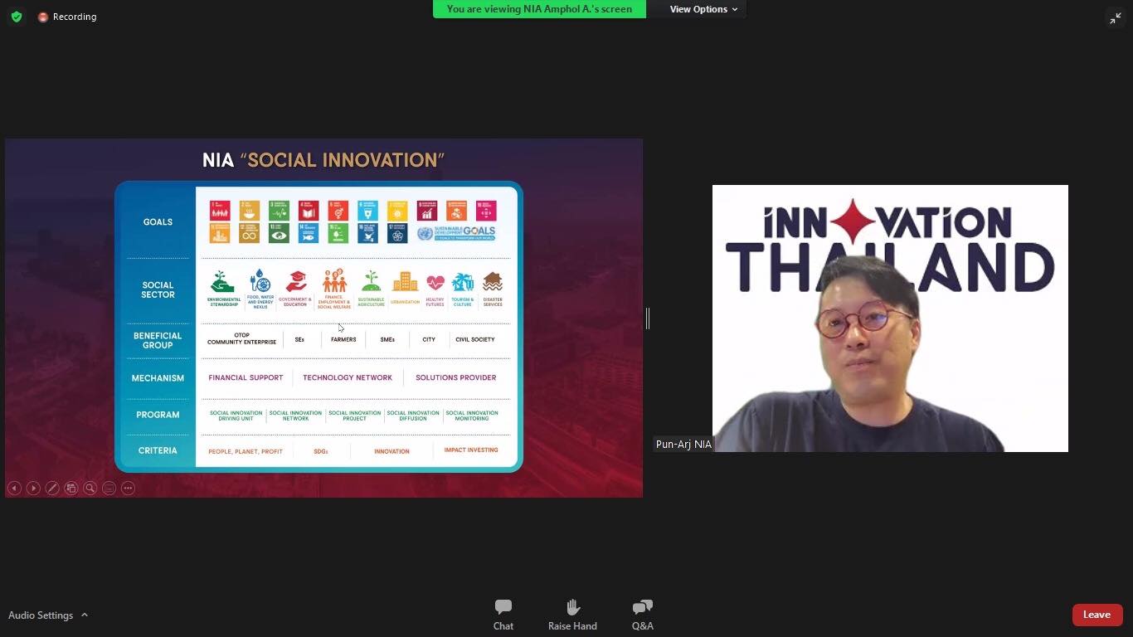
Task: Open the Q&A panel
Action: pos(643,615)
